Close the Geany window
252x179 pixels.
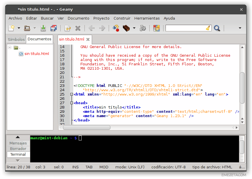tap(241, 9)
